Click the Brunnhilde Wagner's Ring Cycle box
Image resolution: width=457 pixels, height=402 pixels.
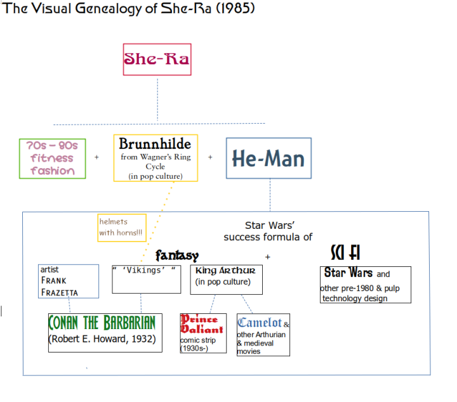pyautogui.click(x=156, y=157)
